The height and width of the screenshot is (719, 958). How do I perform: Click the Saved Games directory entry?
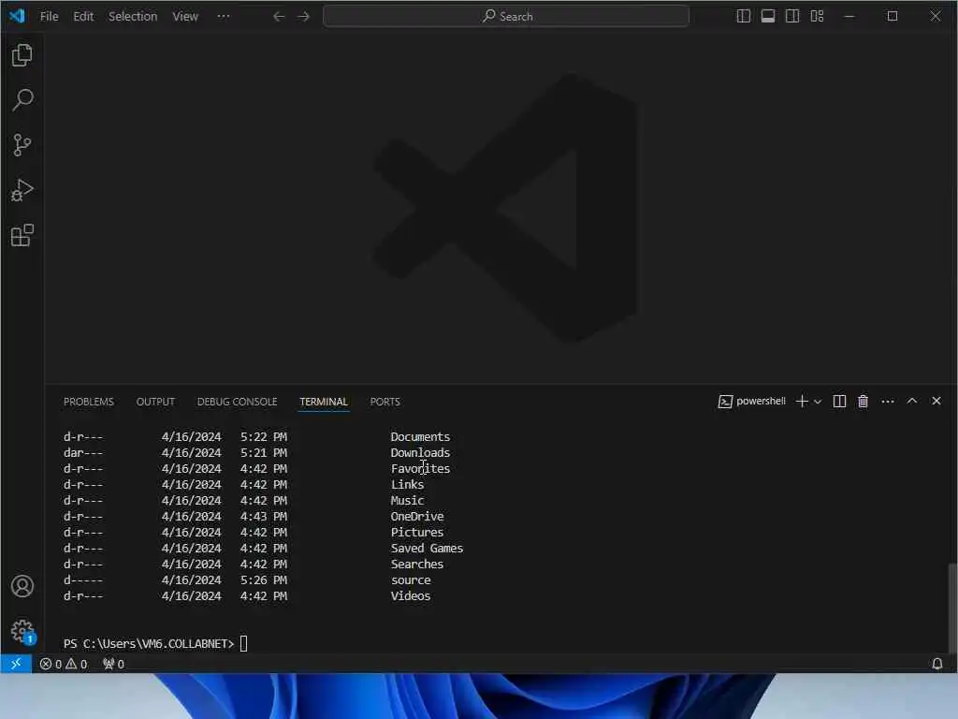(x=427, y=548)
